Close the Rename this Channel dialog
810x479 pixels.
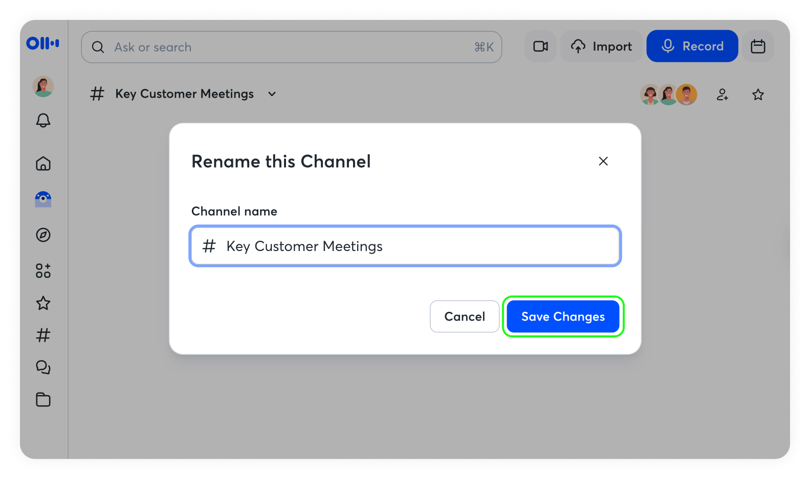coord(603,161)
